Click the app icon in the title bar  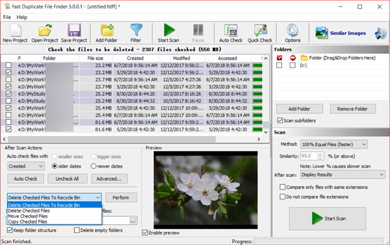tap(6, 6)
